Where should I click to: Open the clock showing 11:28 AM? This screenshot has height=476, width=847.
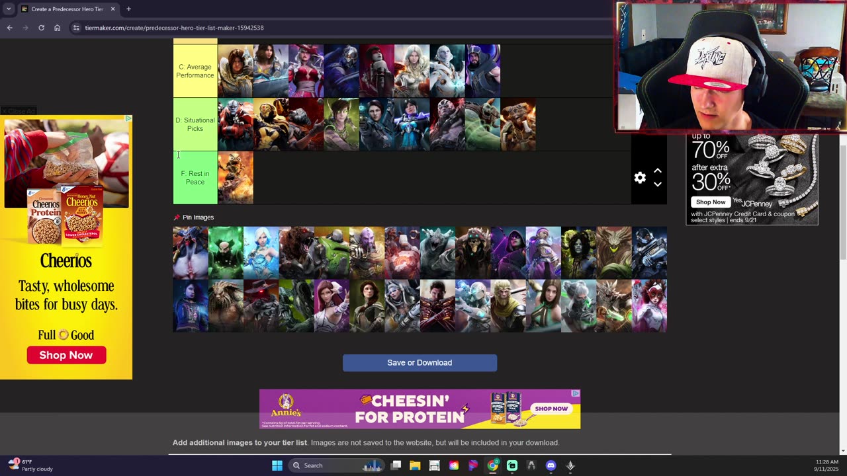(x=827, y=465)
